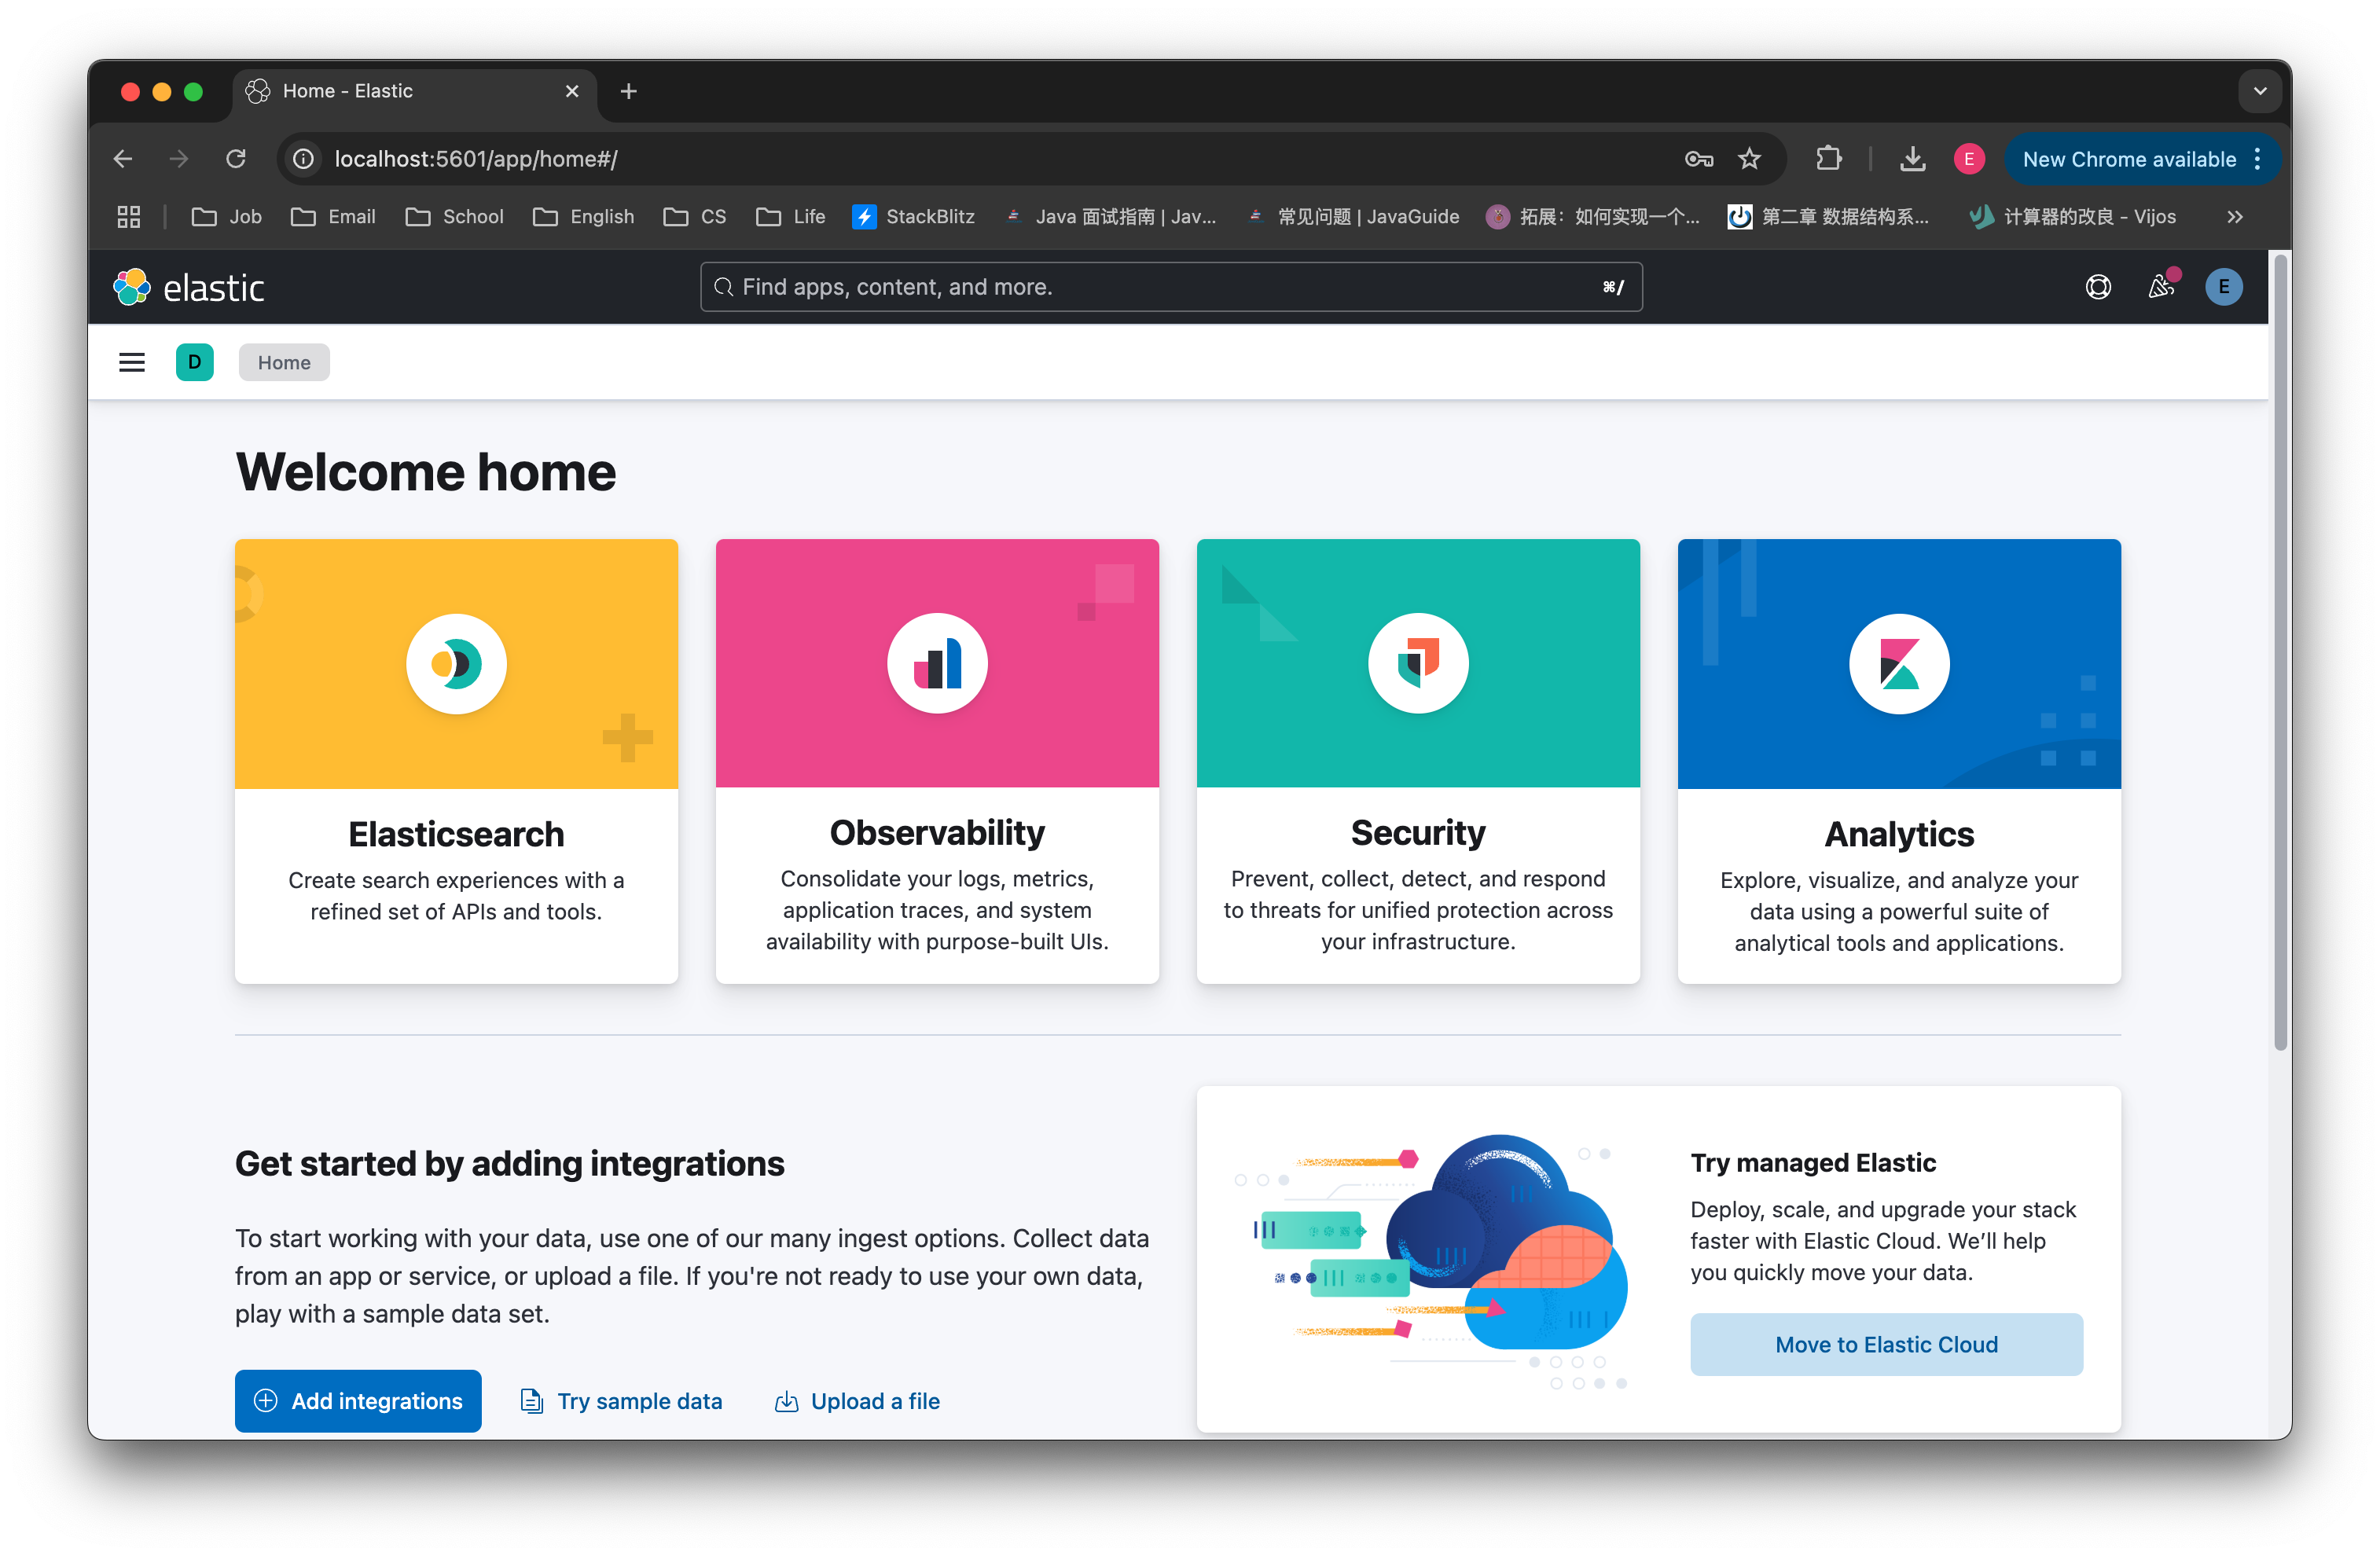
Task: Click the Security shield logo icon
Action: (1417, 664)
